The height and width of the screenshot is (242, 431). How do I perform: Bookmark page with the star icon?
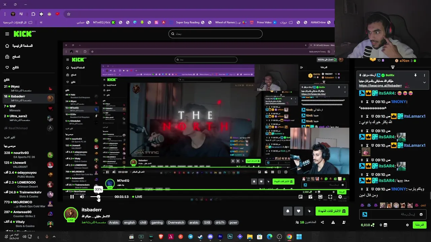tap(68, 14)
